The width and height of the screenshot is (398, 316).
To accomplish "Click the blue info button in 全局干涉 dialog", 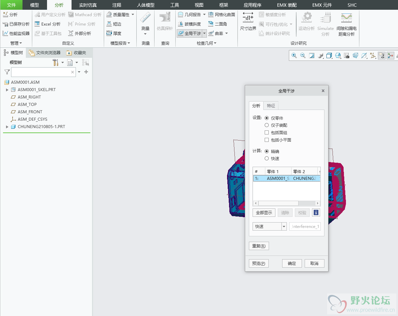I will point(316,212).
